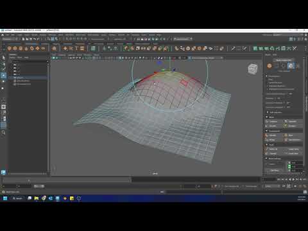Screen dimensions: 308x231
Task: Switch to edge selection in Modeling Toolkit
Action: (x=284, y=66)
